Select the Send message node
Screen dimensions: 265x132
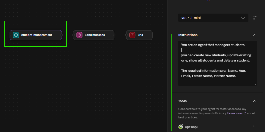coord(94,35)
